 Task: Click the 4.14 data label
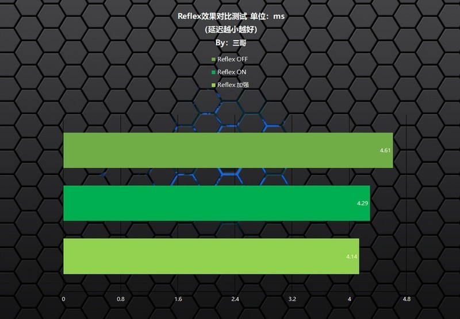click(x=351, y=256)
